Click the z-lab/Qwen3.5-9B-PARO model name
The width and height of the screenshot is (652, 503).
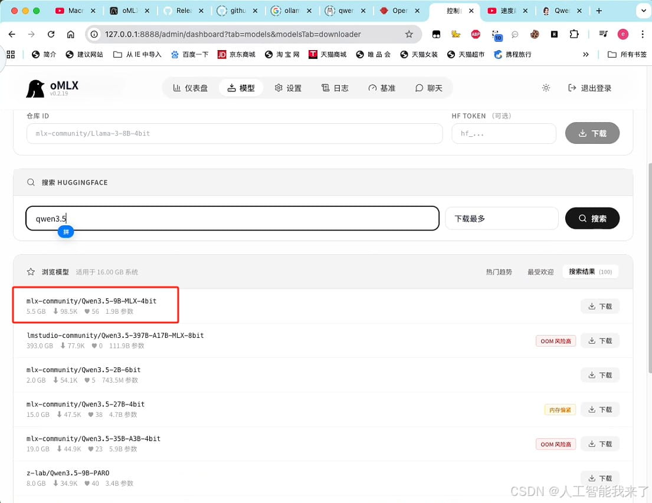point(68,473)
